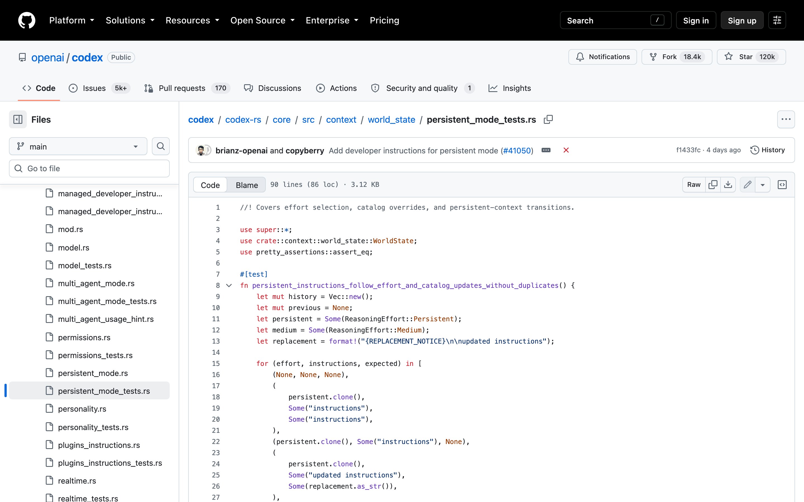Navigate to context breadcrumb
This screenshot has height=502, width=804.
(x=341, y=120)
